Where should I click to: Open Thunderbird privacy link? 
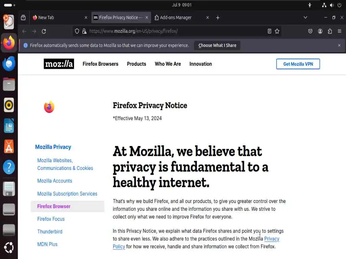click(x=50, y=232)
